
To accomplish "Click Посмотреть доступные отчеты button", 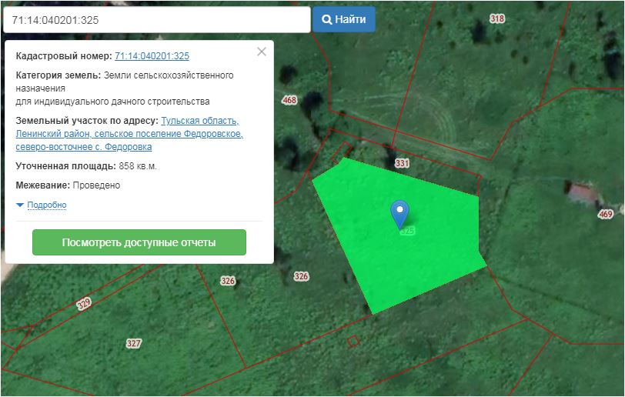I will point(139,242).
